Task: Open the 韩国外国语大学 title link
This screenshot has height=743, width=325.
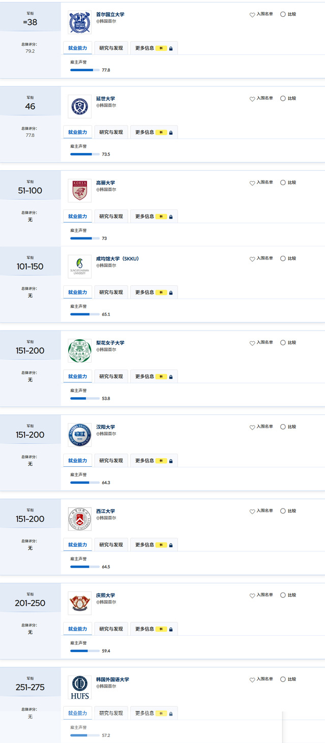Action: click(x=112, y=679)
